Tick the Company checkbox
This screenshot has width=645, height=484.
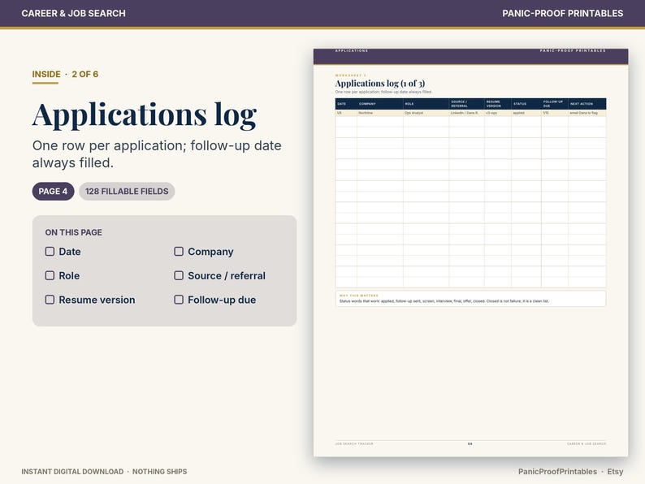pyautogui.click(x=179, y=251)
